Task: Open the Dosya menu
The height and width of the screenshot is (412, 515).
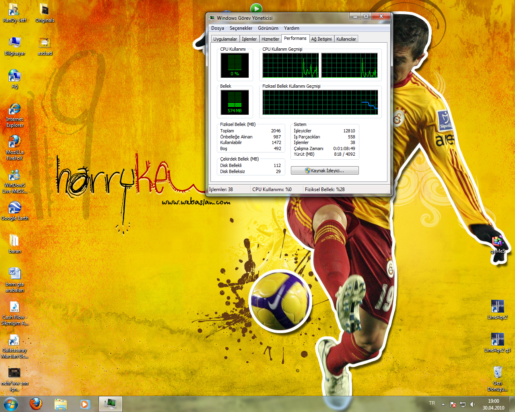Action: pyautogui.click(x=218, y=28)
